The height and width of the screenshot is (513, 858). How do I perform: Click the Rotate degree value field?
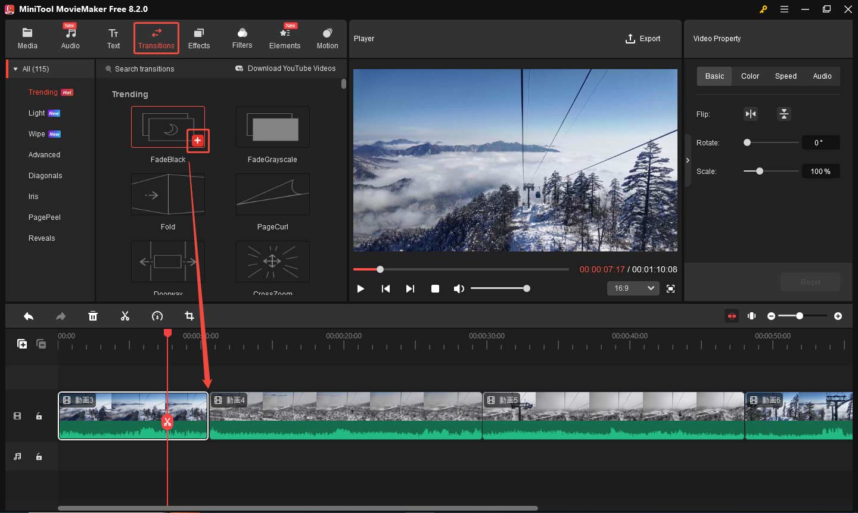point(820,142)
